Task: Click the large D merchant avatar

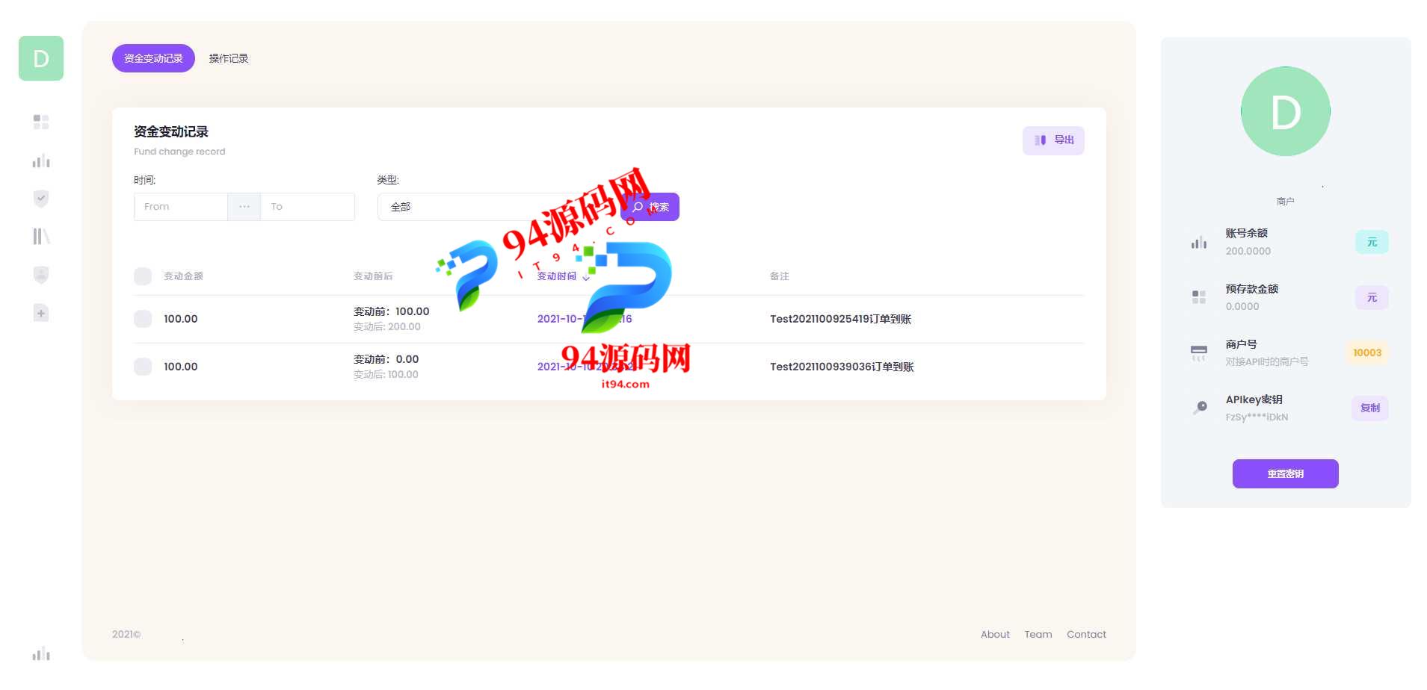Action: tap(1285, 111)
